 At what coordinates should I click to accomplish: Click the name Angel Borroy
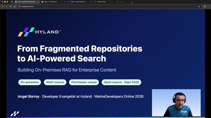[x=29, y=96]
